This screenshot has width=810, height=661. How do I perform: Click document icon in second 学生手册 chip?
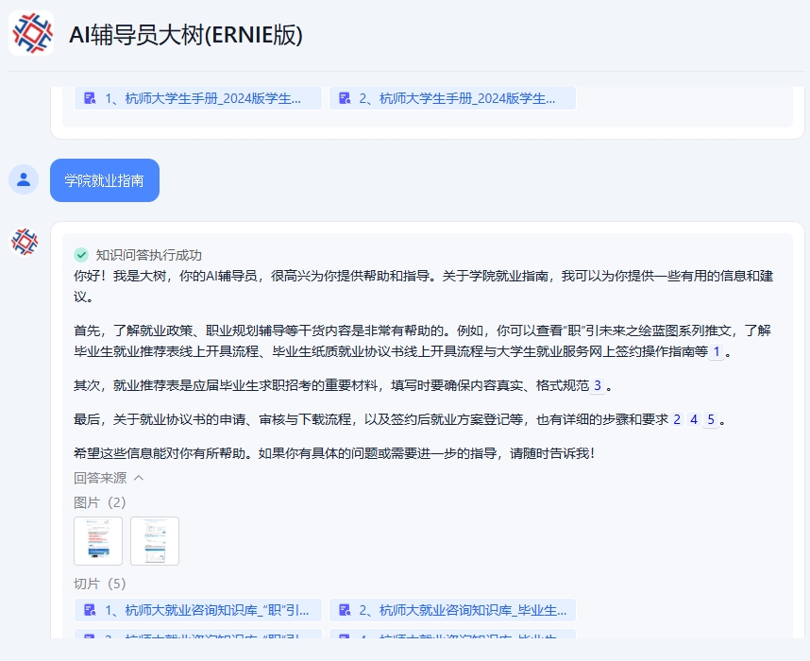(x=345, y=98)
